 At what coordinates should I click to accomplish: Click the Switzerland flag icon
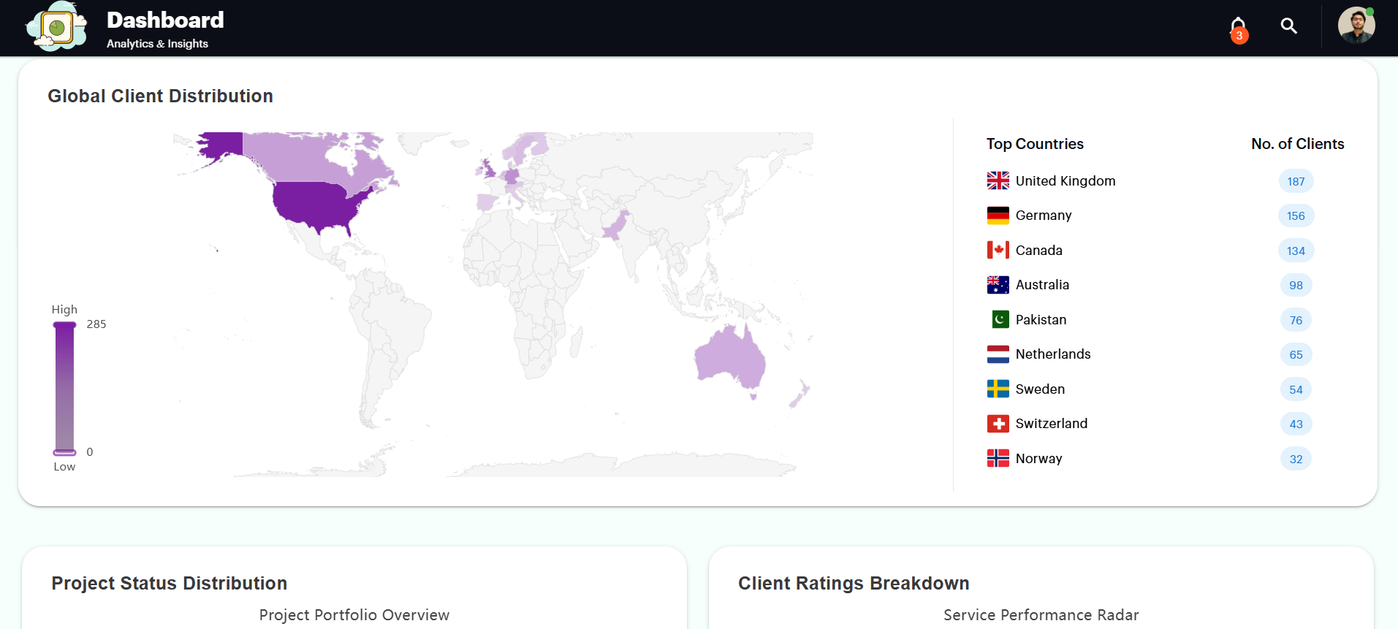point(998,424)
